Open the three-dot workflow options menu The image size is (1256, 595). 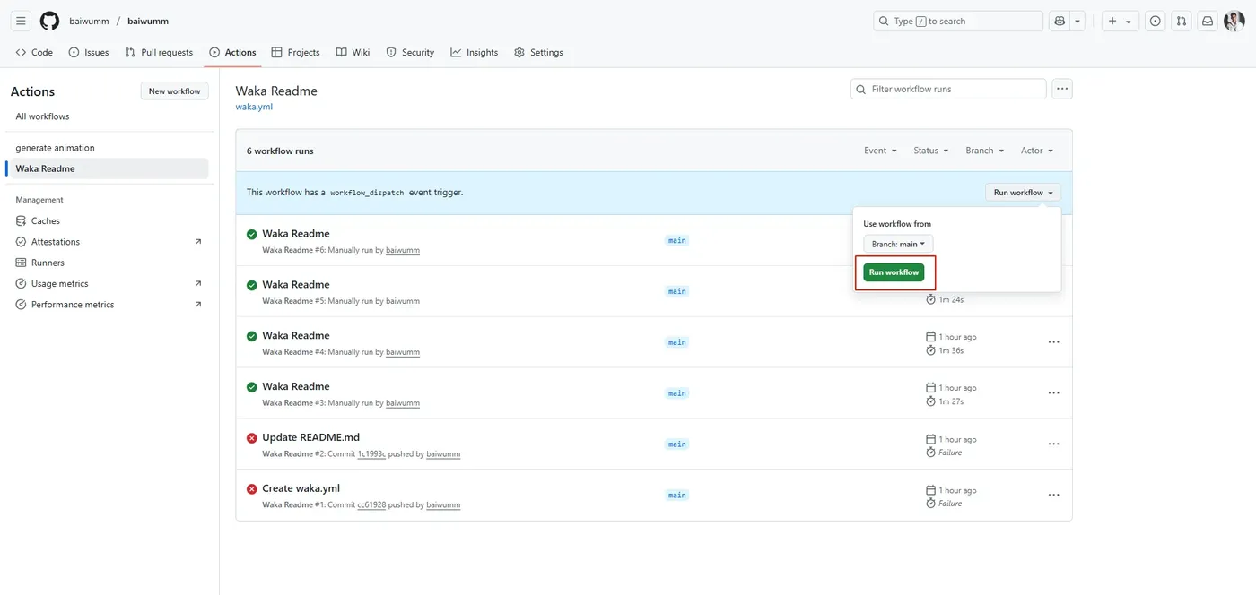pos(1062,89)
